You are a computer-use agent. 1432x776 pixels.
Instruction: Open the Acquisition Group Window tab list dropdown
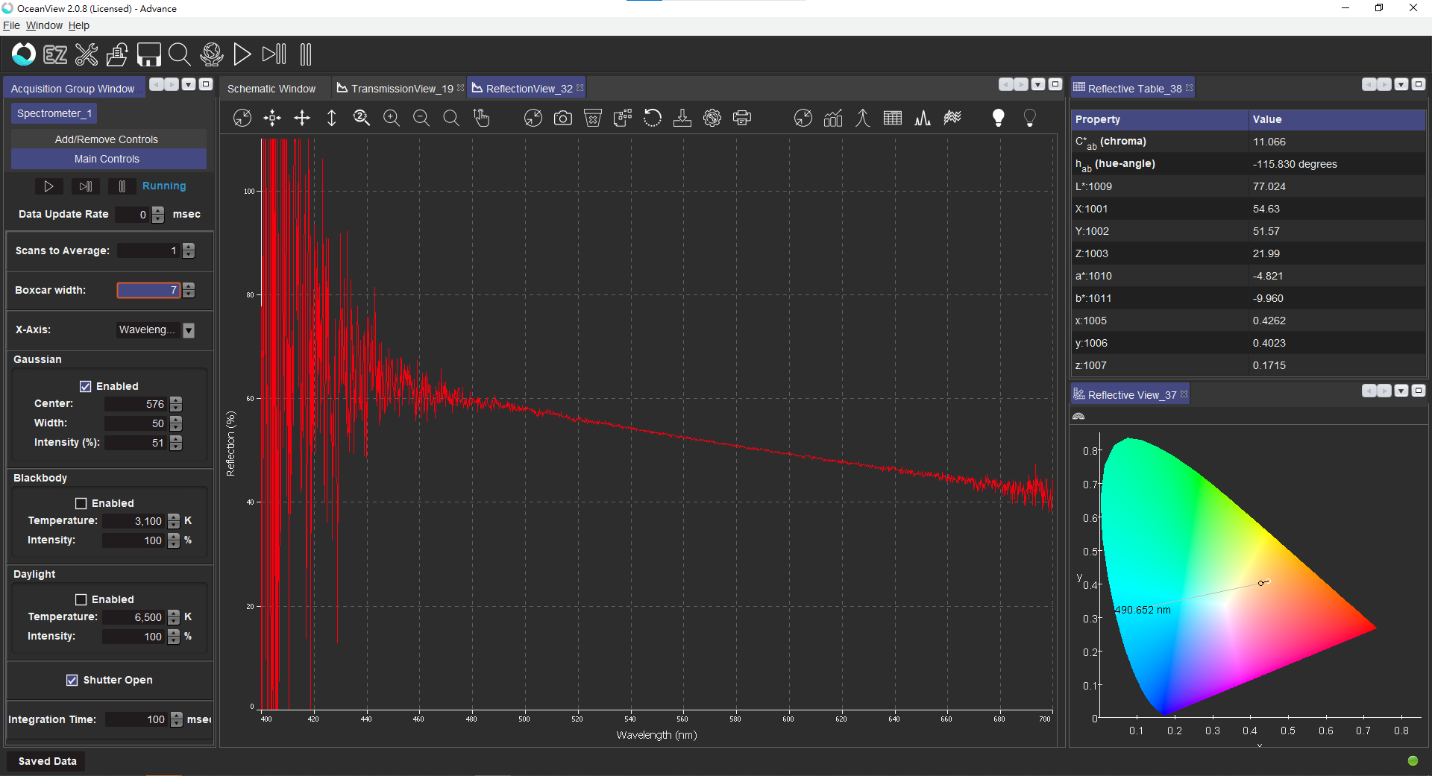(189, 85)
